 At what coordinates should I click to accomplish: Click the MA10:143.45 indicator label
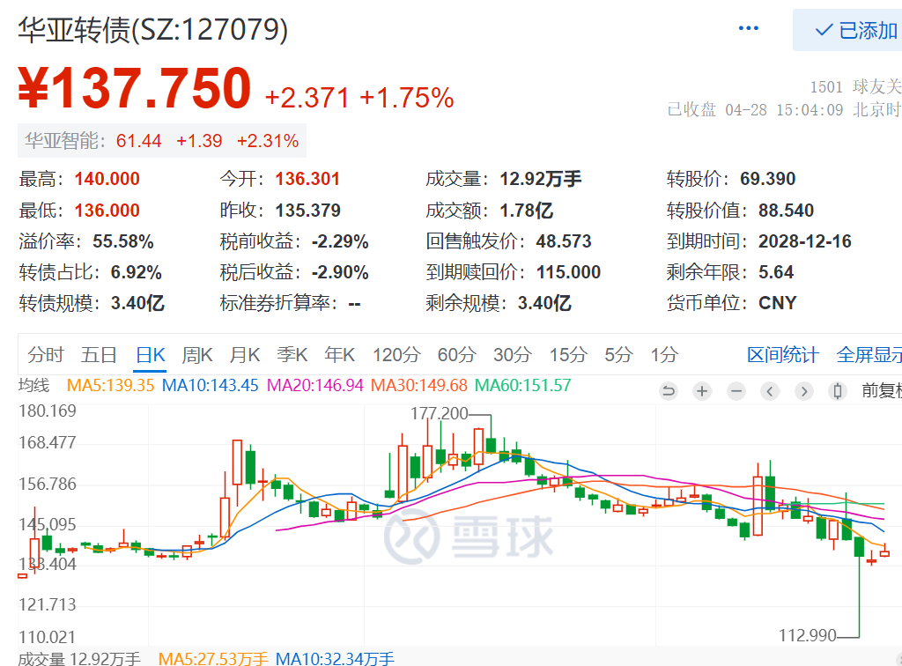(x=210, y=385)
